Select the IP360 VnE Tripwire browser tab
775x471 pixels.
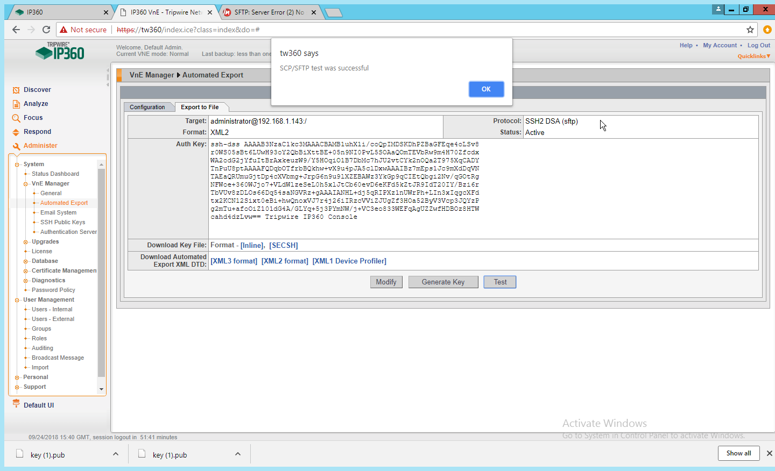tap(166, 12)
